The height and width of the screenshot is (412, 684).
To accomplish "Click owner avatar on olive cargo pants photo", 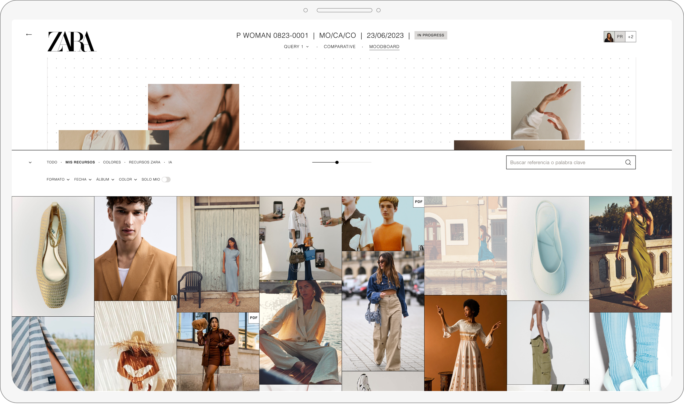I will pos(586,381).
